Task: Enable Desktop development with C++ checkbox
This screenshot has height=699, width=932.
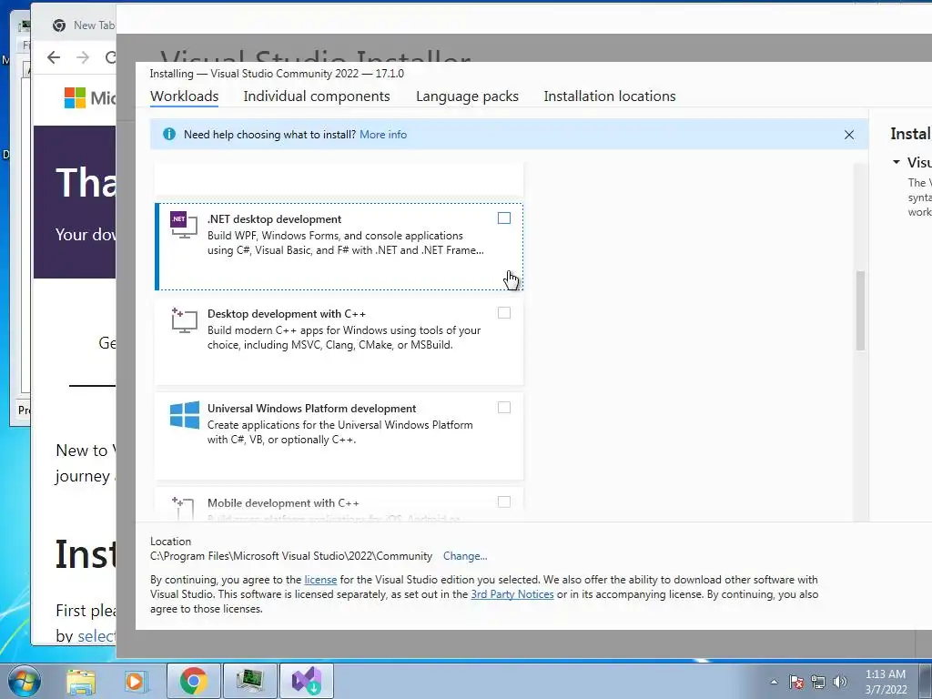Action: [x=504, y=313]
